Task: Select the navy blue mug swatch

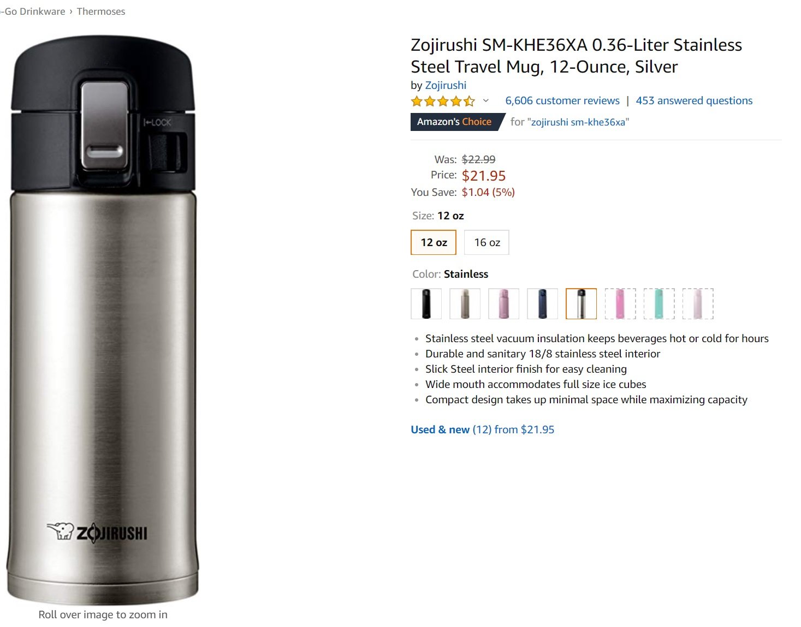Action: click(542, 303)
